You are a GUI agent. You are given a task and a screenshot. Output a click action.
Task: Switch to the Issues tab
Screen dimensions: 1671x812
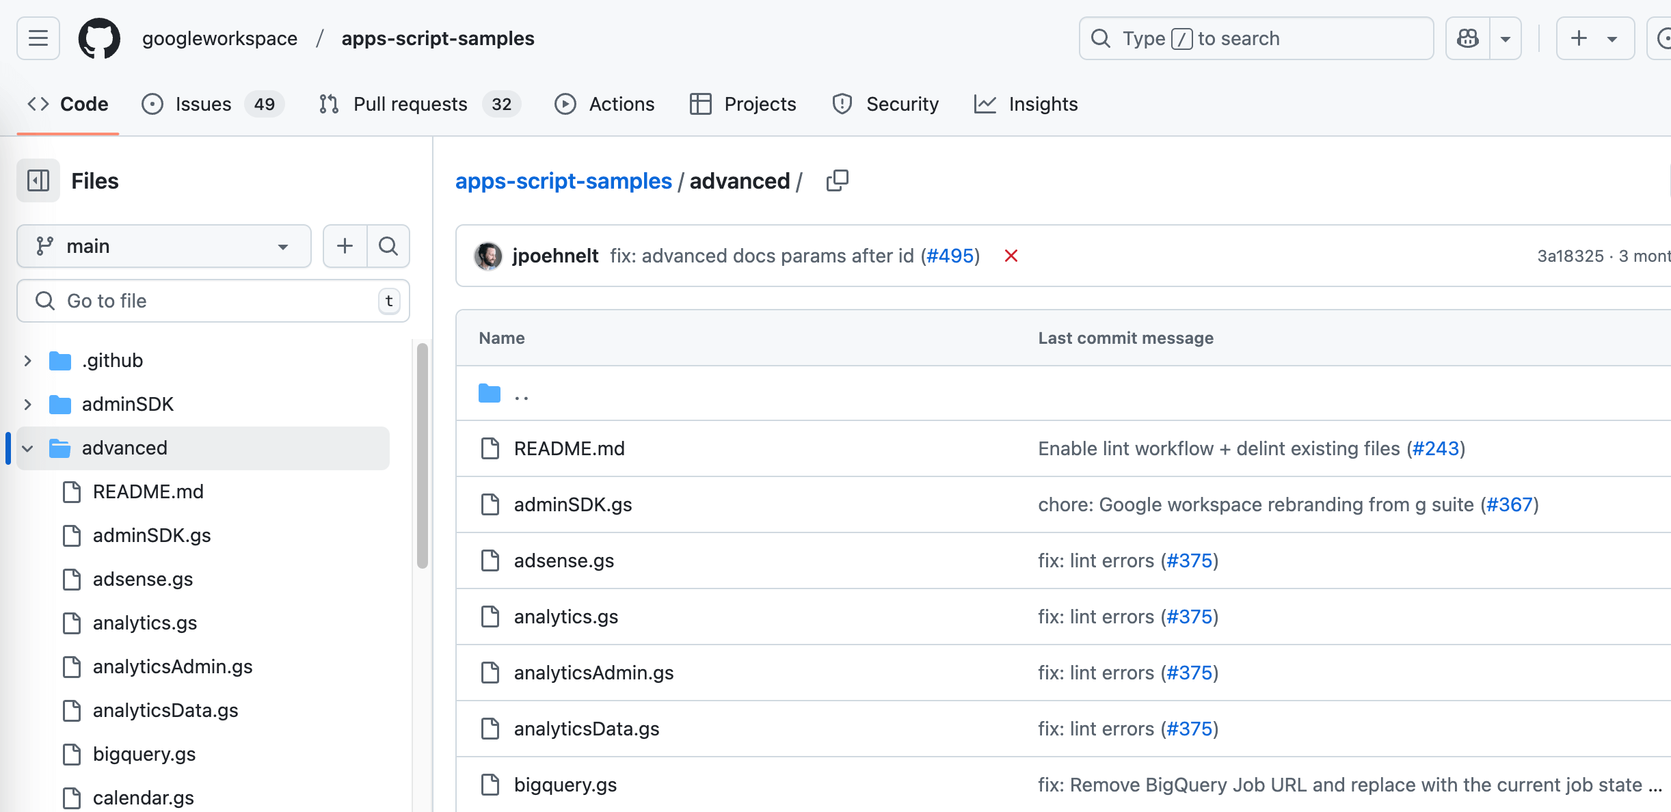[213, 104]
